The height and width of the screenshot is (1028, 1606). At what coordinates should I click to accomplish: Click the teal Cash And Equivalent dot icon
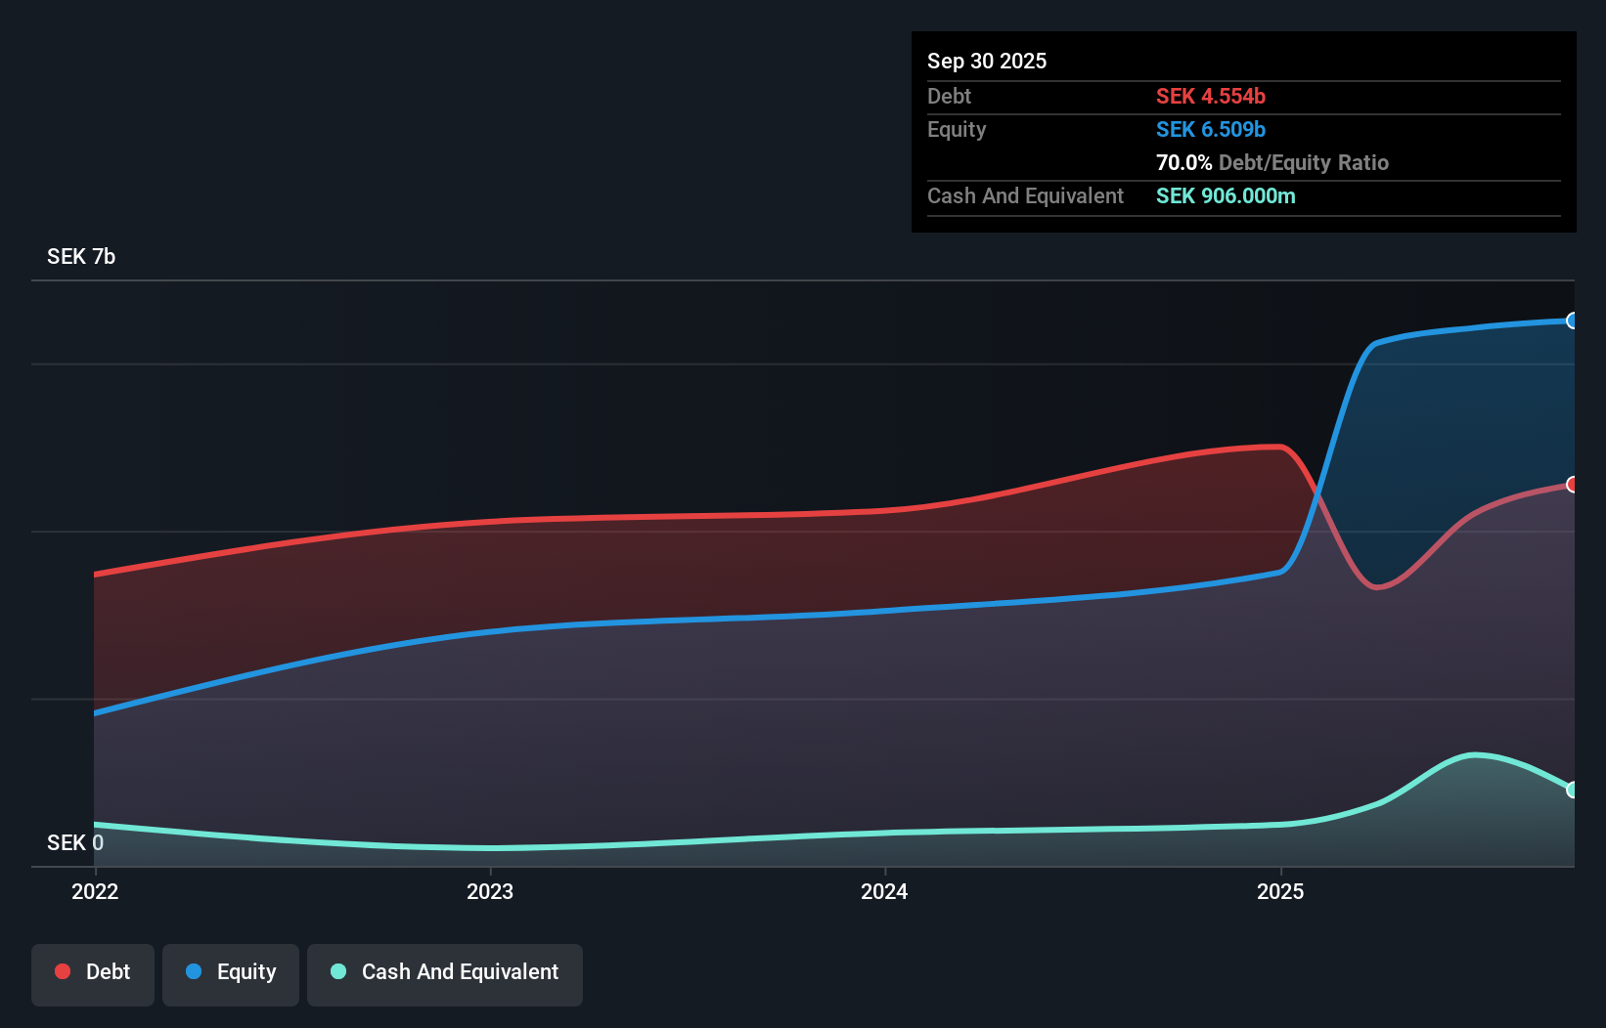click(337, 971)
